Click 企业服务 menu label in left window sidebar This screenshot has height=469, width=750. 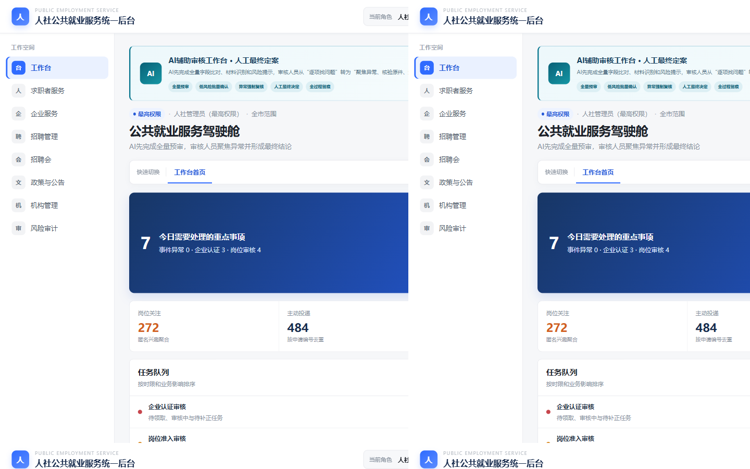point(44,114)
